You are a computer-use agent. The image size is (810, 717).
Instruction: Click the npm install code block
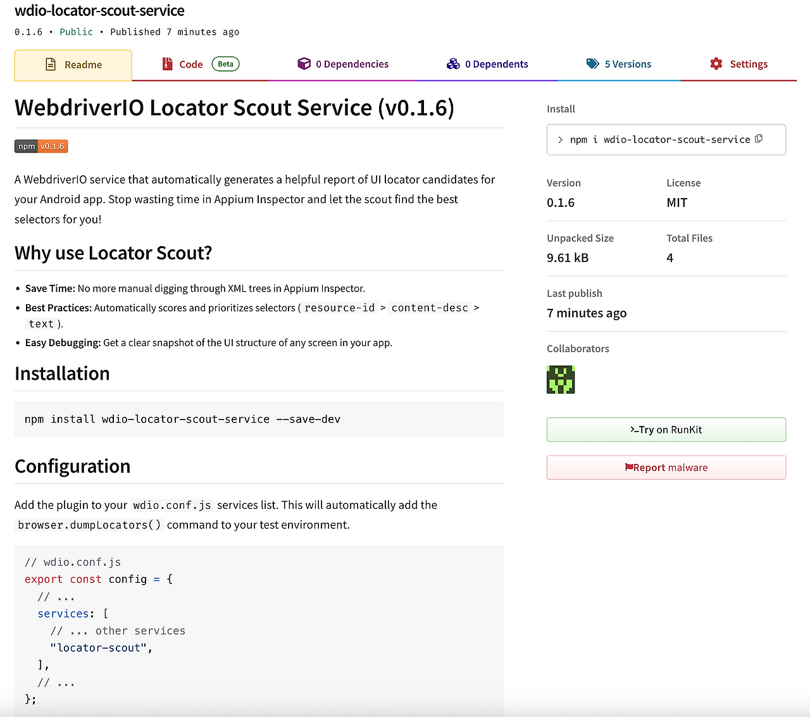(x=259, y=419)
